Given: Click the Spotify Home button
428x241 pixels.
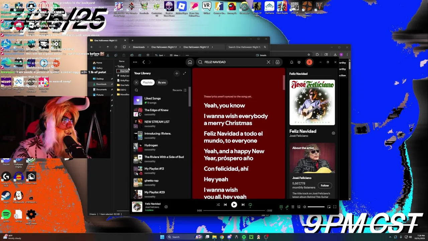Looking at the screenshot, I should click(190, 62).
